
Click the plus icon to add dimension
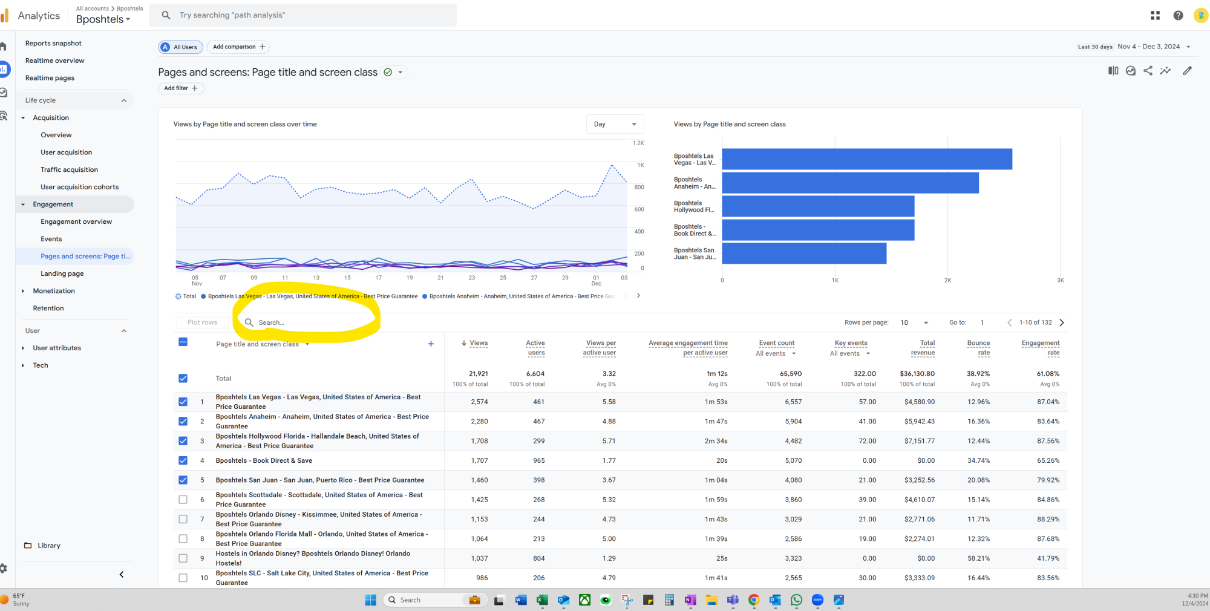tap(431, 344)
